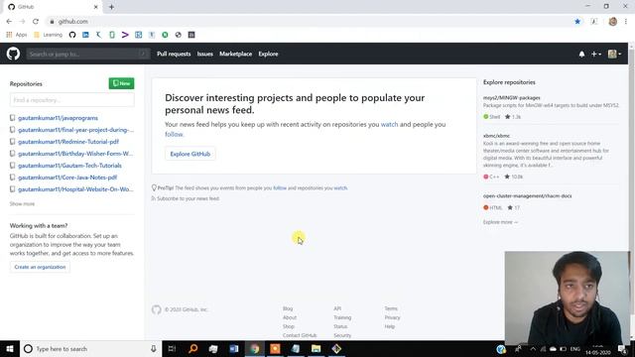Open the GitHub bookmark icon
The height and width of the screenshot is (357, 635).
pyautogui.click(x=72, y=35)
